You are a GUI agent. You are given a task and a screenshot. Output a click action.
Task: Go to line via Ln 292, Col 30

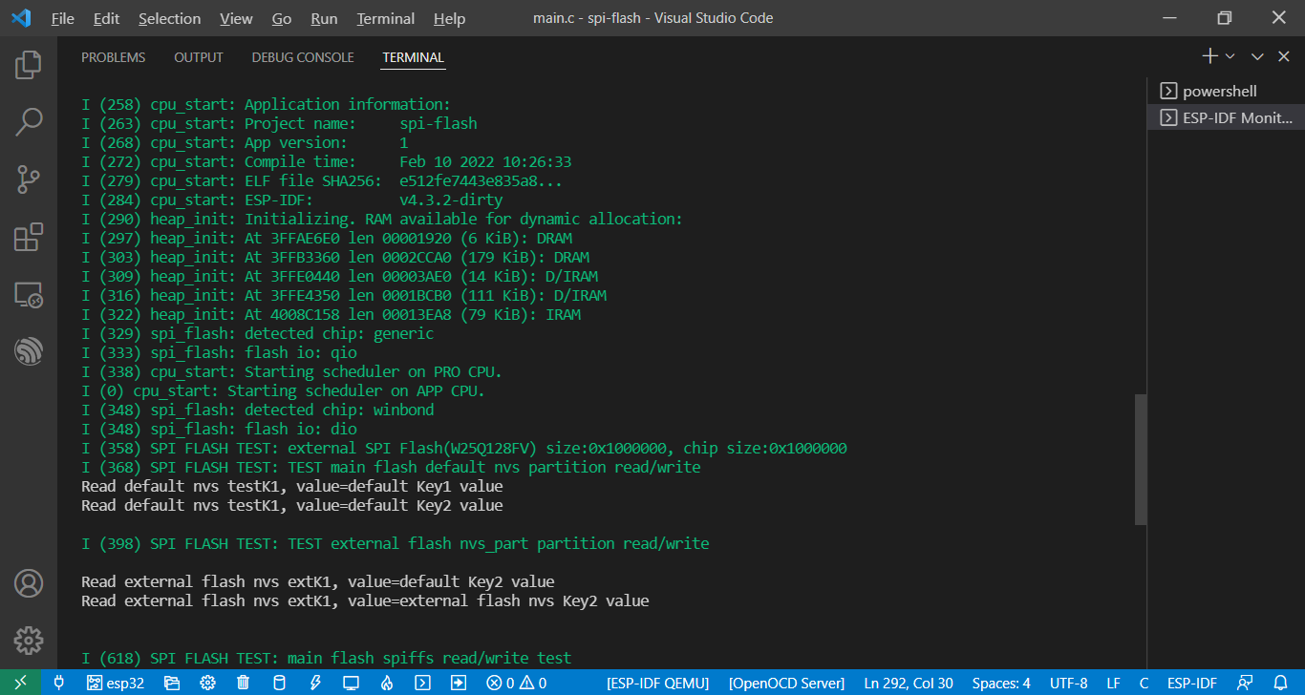point(909,683)
